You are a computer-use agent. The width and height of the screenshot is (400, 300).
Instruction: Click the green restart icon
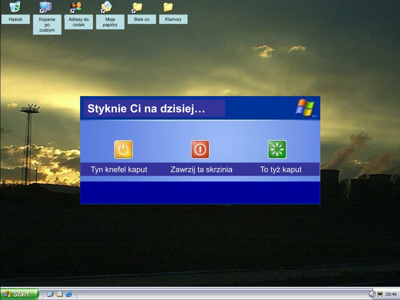click(277, 150)
